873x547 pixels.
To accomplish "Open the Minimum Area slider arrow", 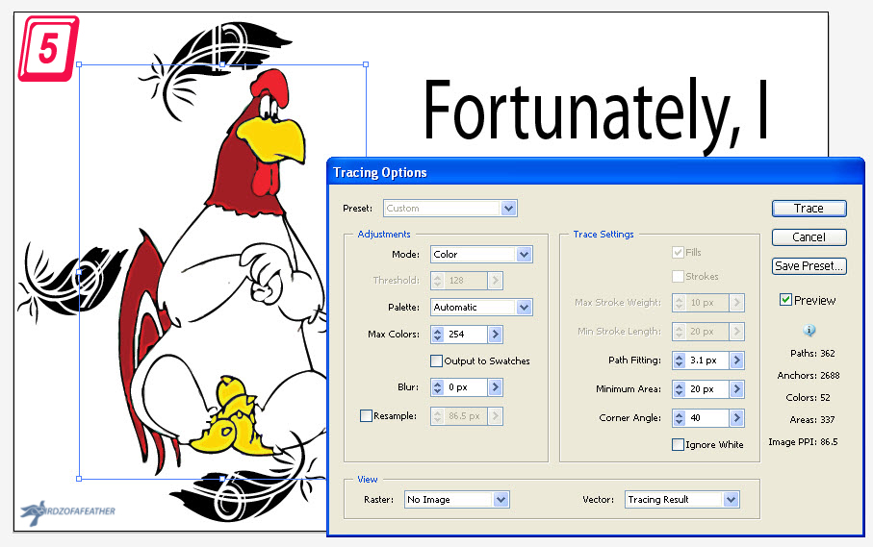I will (737, 389).
